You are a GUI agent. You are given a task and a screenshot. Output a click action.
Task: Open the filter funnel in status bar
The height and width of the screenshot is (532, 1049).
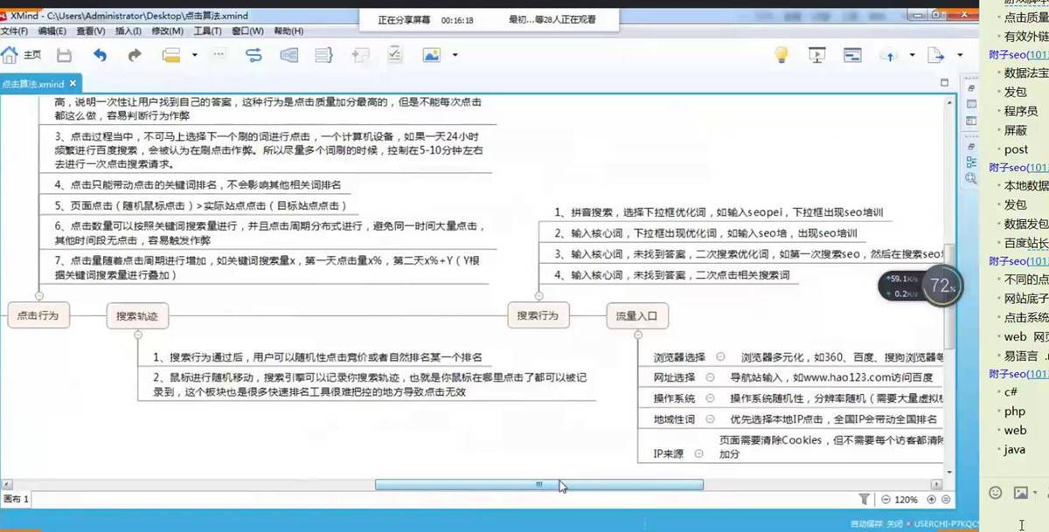pos(865,500)
